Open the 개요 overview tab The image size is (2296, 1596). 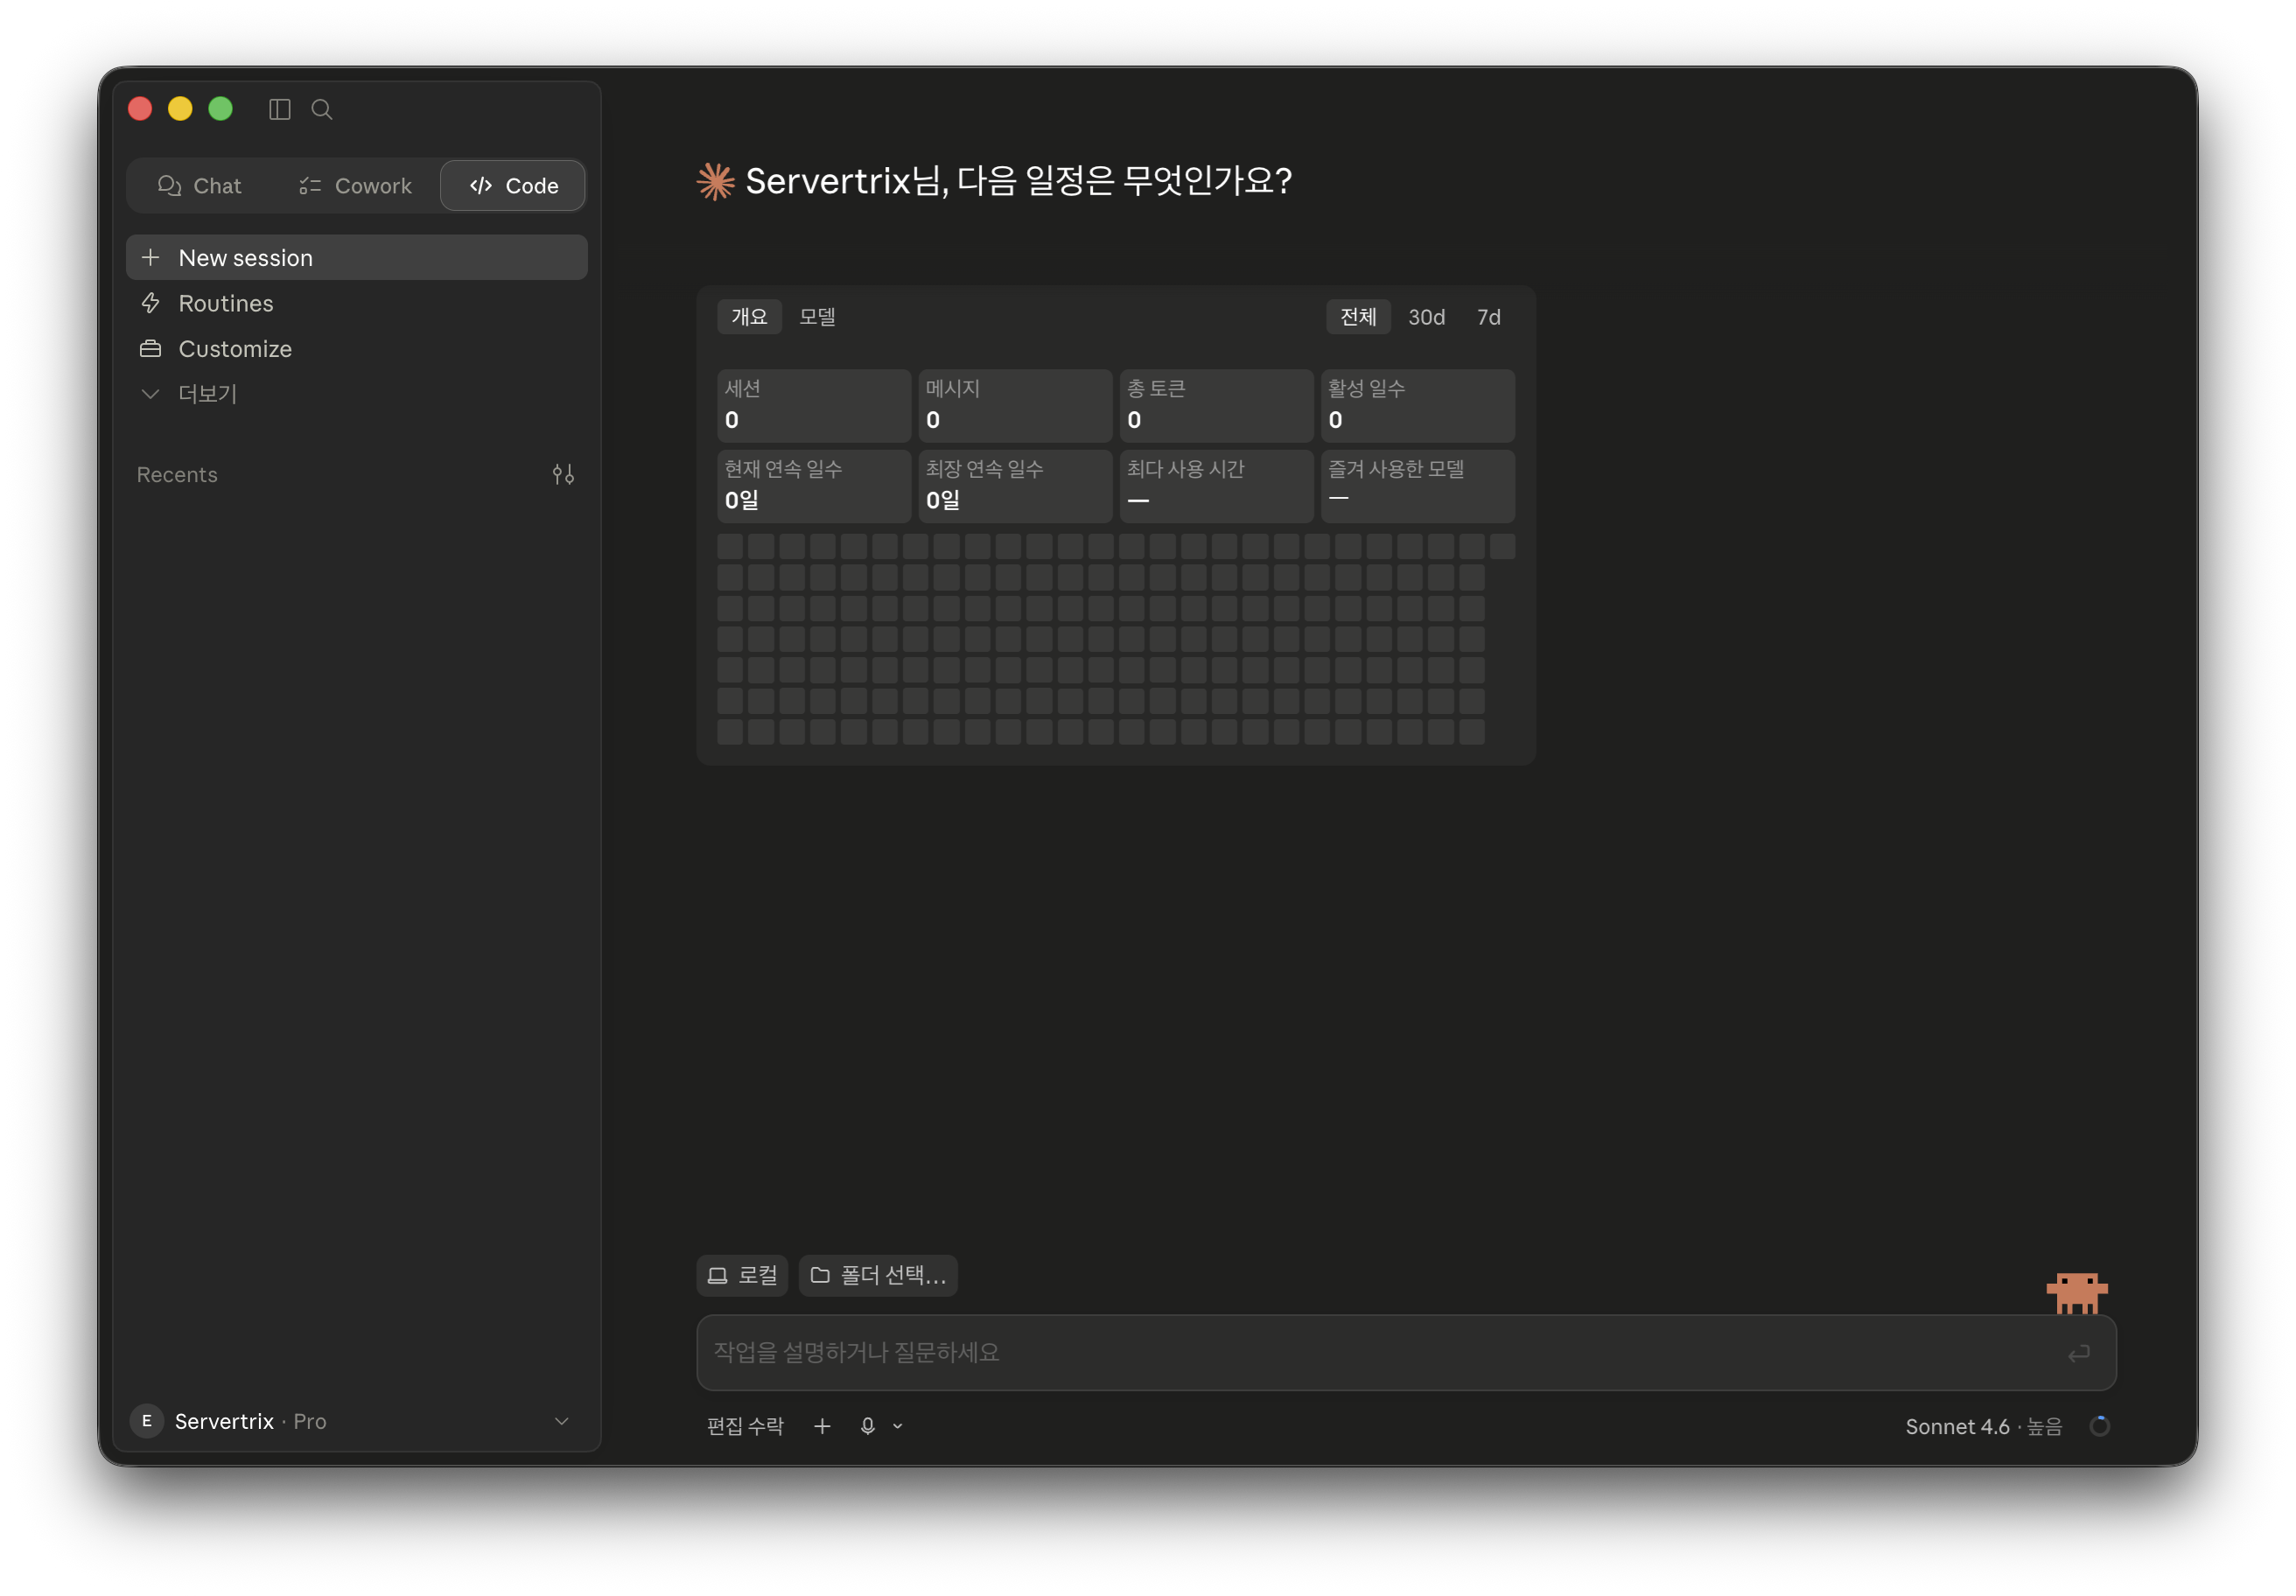point(749,317)
